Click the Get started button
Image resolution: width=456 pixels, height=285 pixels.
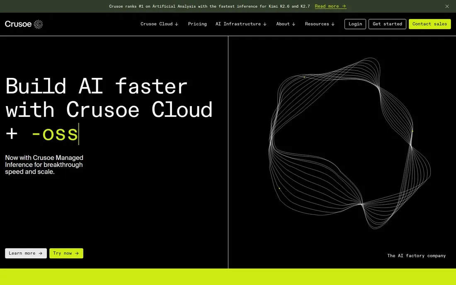387,24
